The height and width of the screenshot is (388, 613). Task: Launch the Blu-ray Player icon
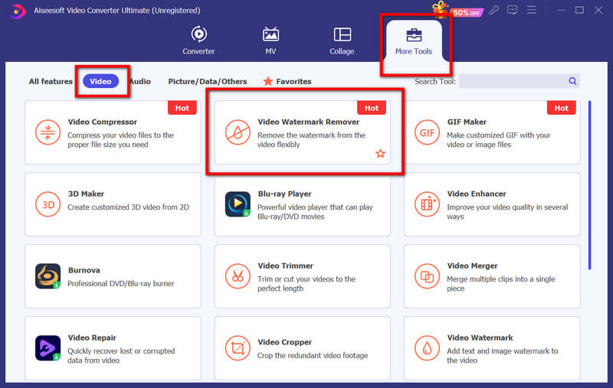(x=238, y=204)
